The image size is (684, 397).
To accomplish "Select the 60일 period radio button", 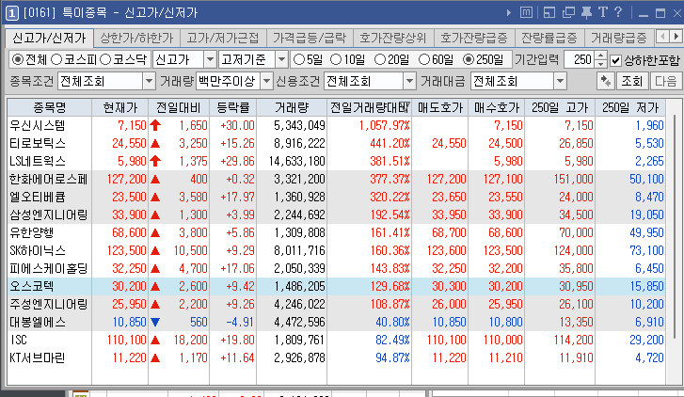I will click(x=424, y=59).
